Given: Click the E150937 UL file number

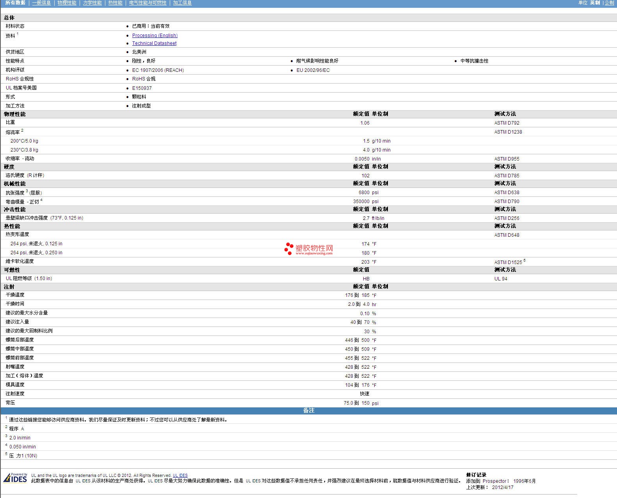Looking at the screenshot, I should (142, 88).
